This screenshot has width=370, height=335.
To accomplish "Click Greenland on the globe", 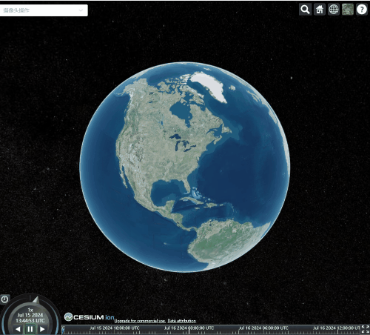I will coord(209,85).
